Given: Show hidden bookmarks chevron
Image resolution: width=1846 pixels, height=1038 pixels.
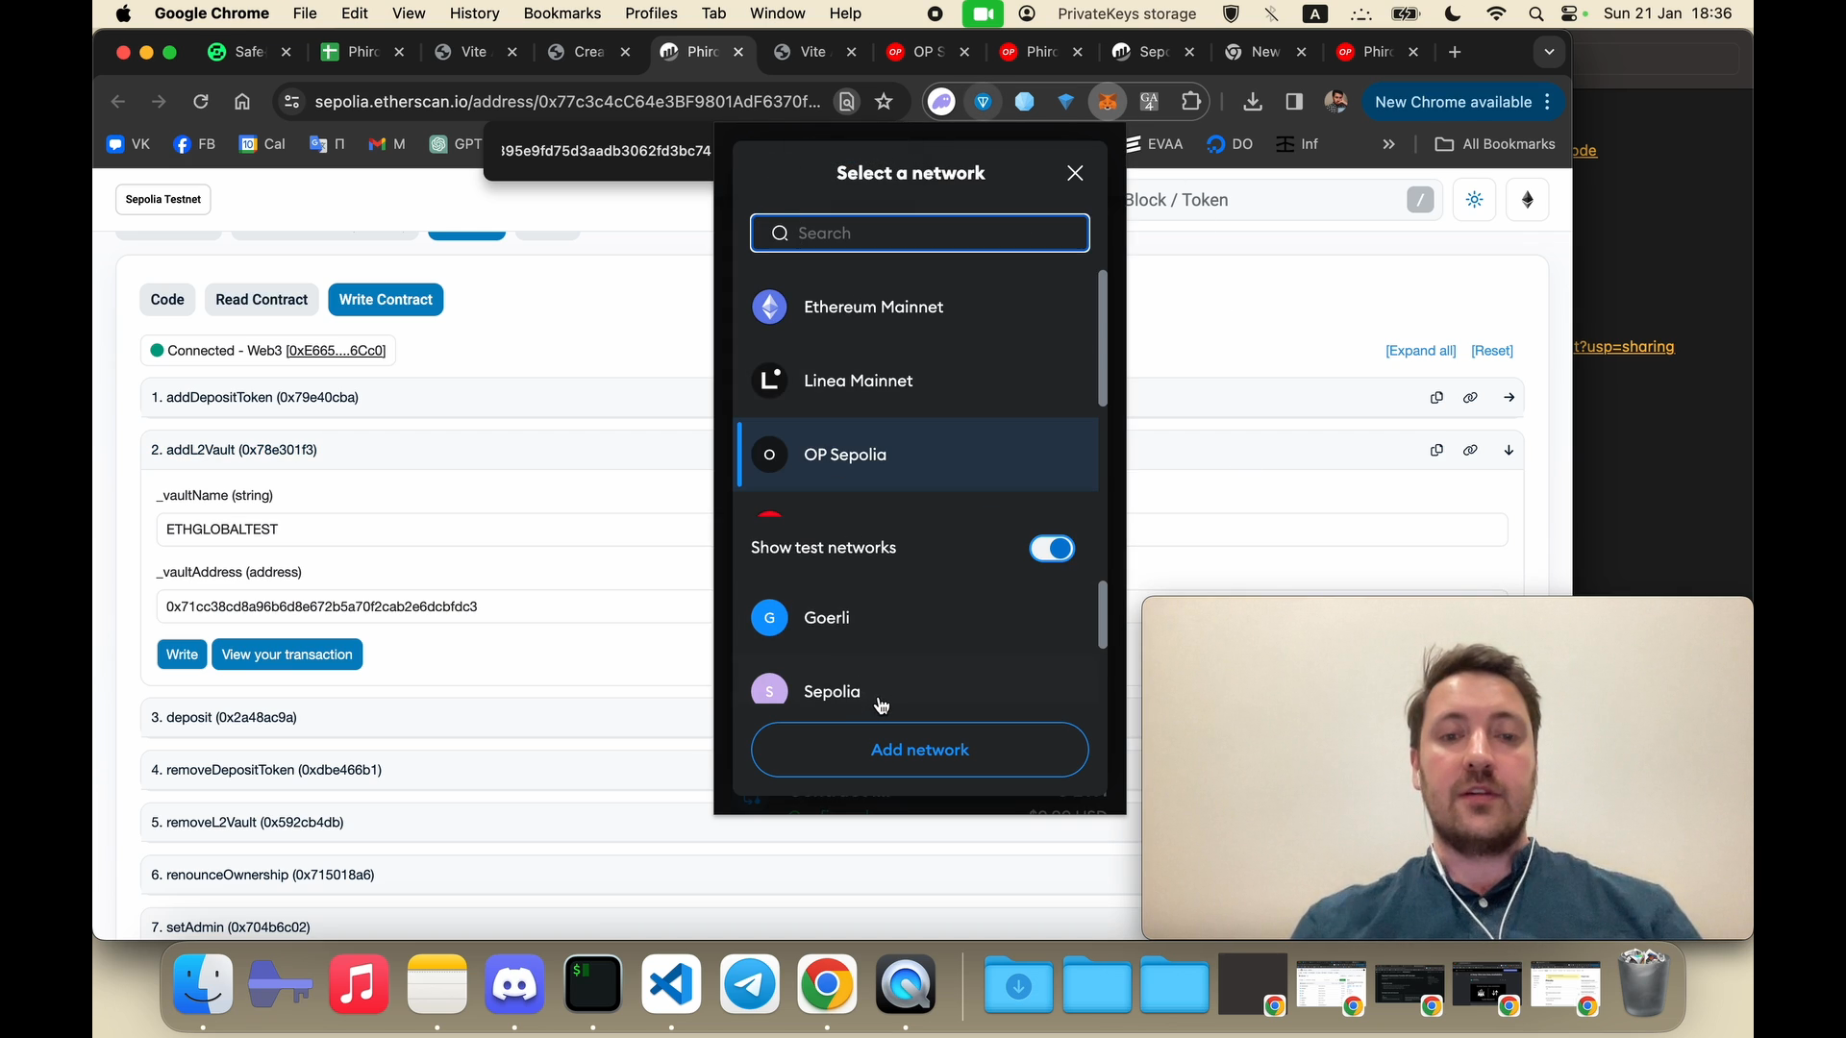Looking at the screenshot, I should coord(1388,144).
